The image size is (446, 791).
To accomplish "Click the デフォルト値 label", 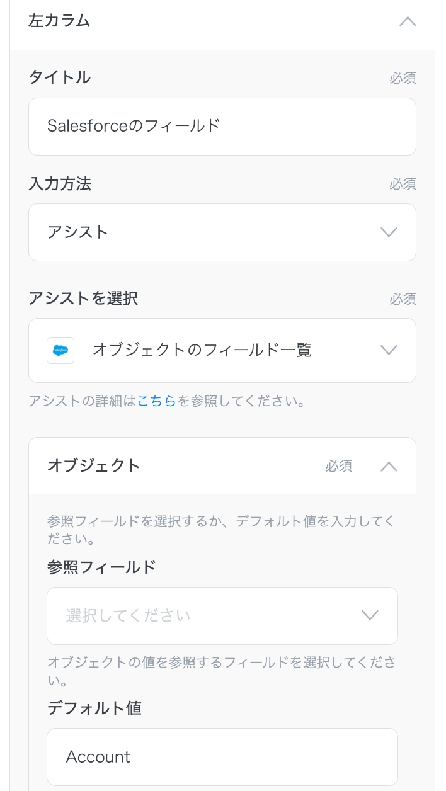I will click(x=94, y=708).
